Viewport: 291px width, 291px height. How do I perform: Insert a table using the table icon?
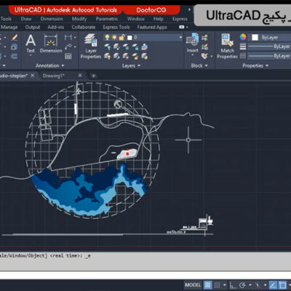(68, 56)
